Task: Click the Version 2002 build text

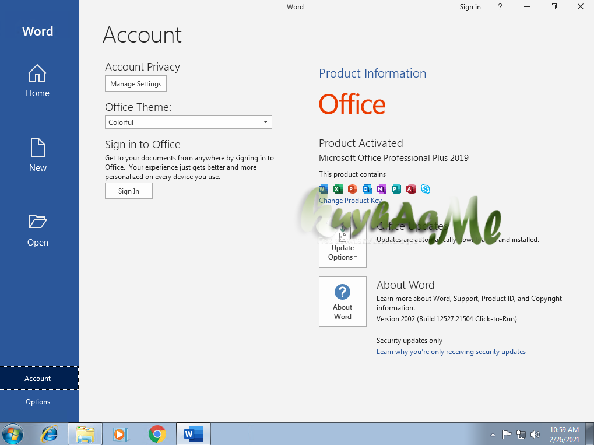Action: [447, 319]
